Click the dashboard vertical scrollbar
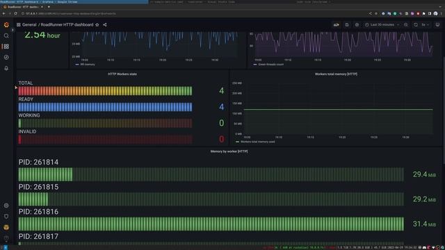The image size is (445, 250). click(444, 110)
